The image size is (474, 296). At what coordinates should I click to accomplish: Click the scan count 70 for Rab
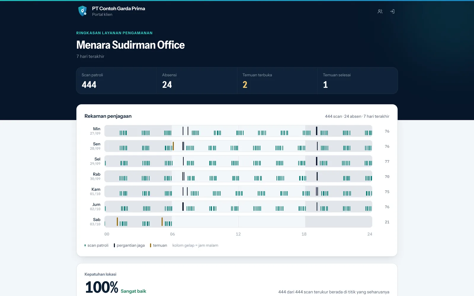387,177
